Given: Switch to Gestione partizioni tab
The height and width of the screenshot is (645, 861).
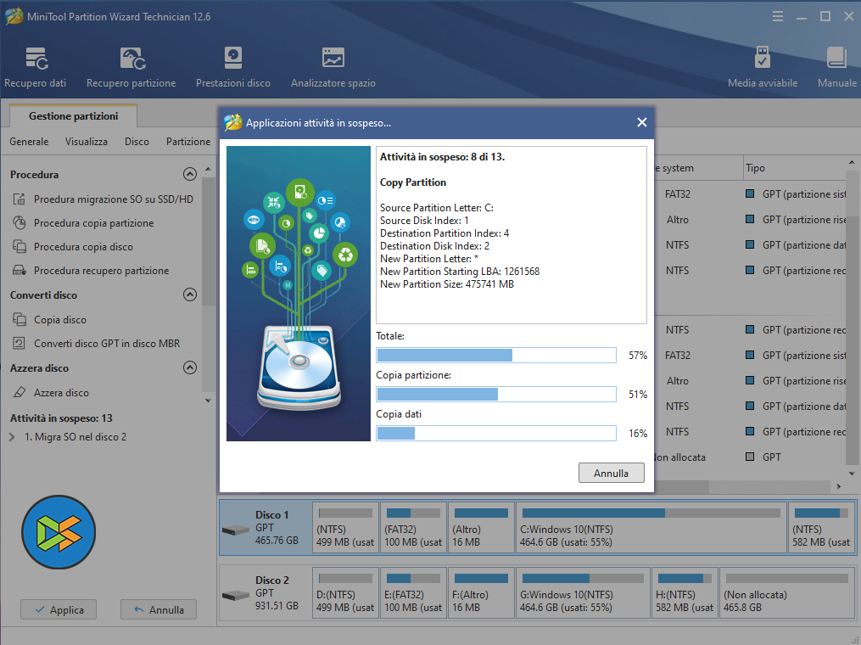Looking at the screenshot, I should pos(73,116).
